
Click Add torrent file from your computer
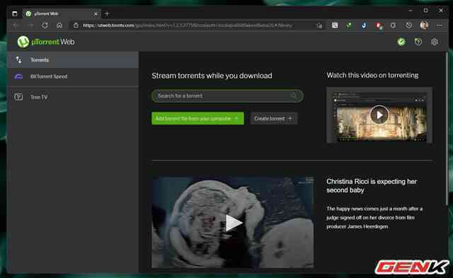pos(197,118)
